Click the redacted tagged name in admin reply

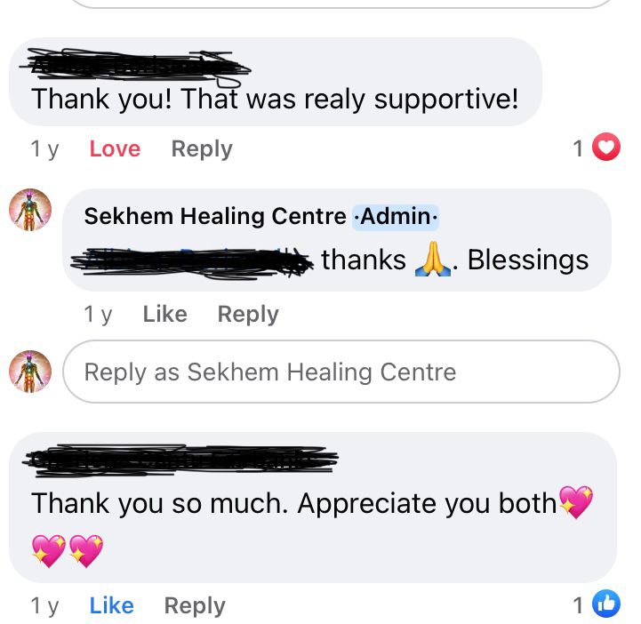pyautogui.click(x=192, y=261)
